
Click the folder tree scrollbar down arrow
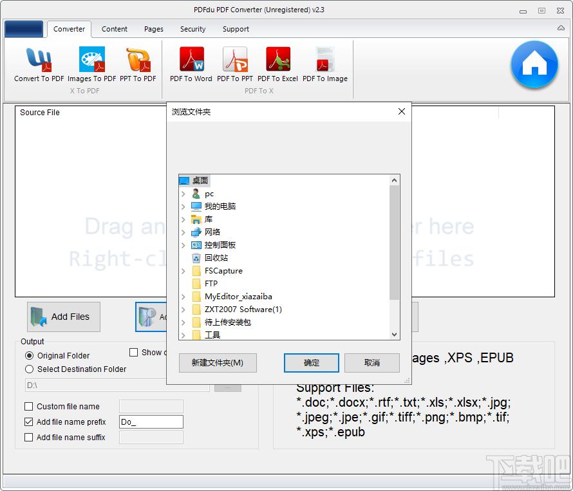[x=394, y=334]
